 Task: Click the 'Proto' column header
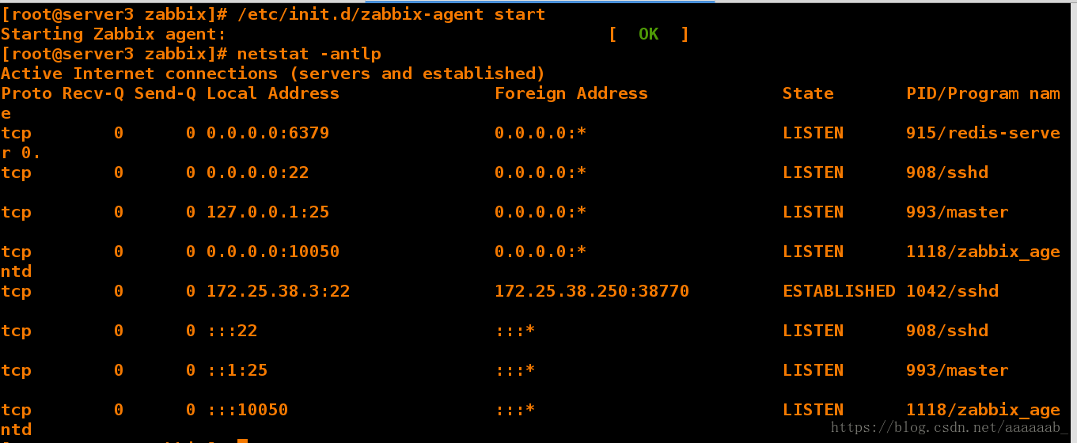click(27, 93)
